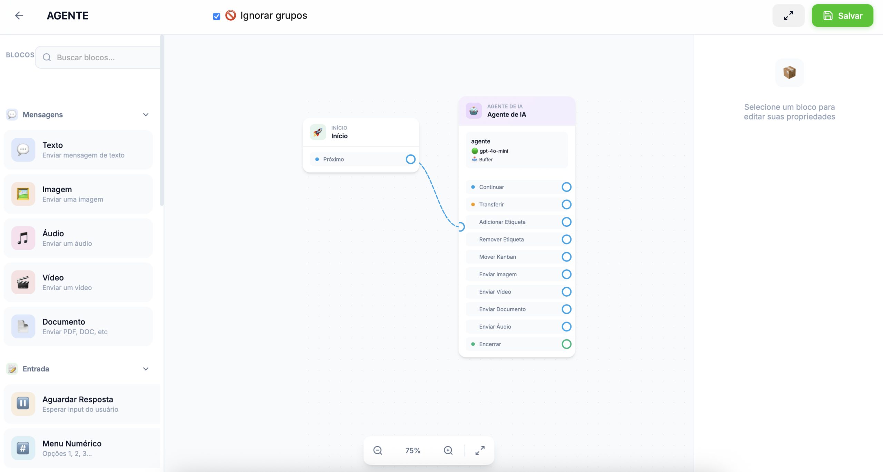Click the Enviar um vídeo description
This screenshot has width=883, height=472.
[x=67, y=287]
